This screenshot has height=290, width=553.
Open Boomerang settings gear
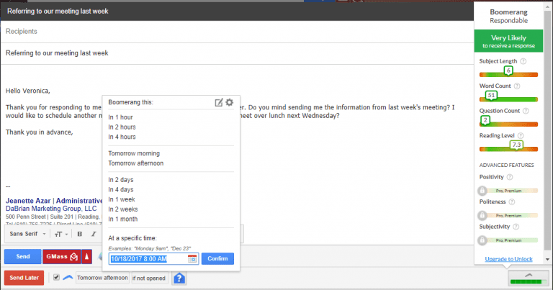click(230, 102)
